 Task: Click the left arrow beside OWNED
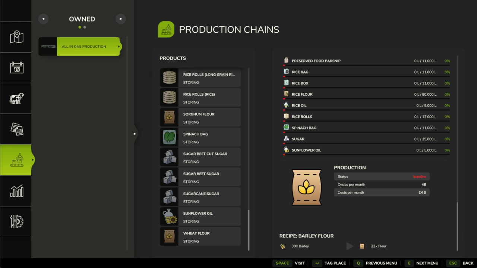coord(43,19)
